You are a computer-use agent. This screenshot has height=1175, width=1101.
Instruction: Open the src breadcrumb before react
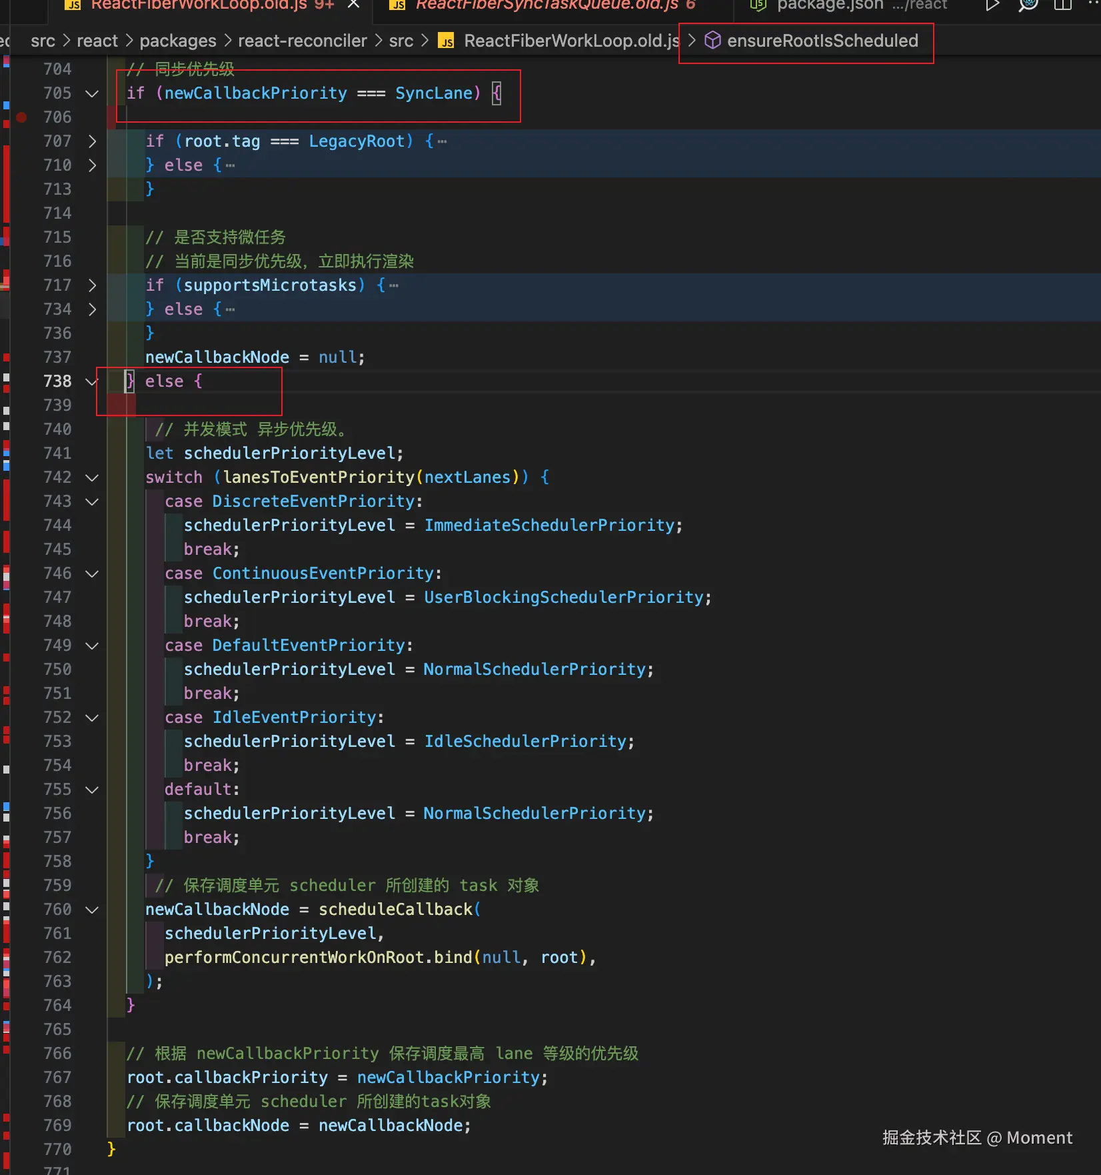coord(43,41)
